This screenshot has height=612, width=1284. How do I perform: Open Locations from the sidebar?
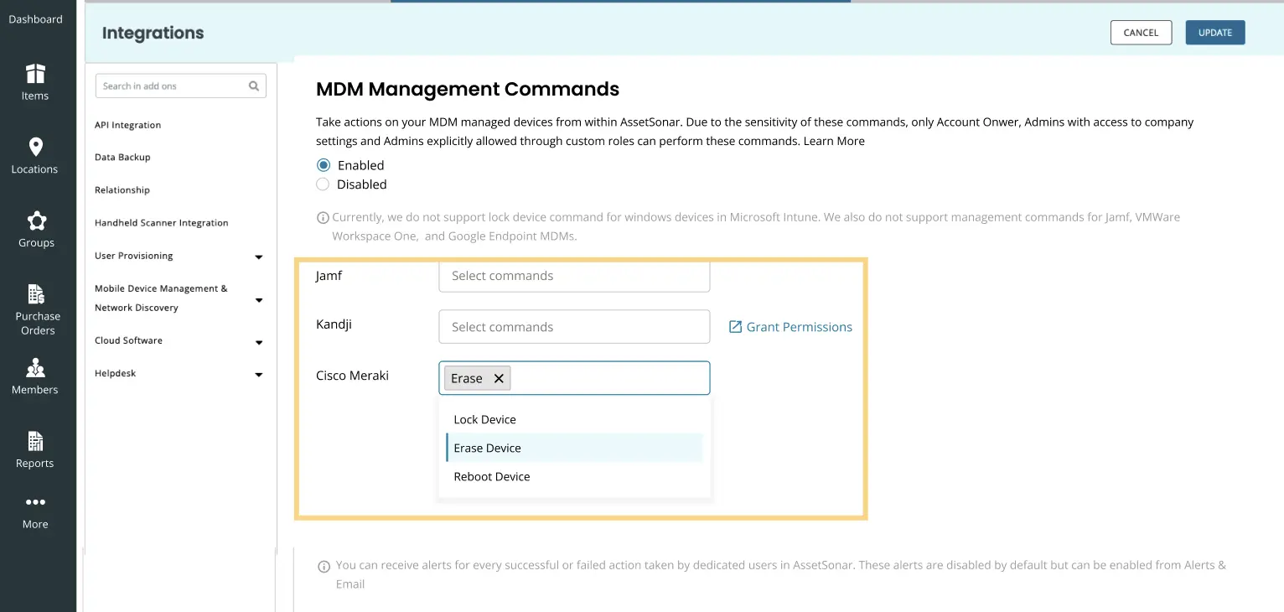34,155
